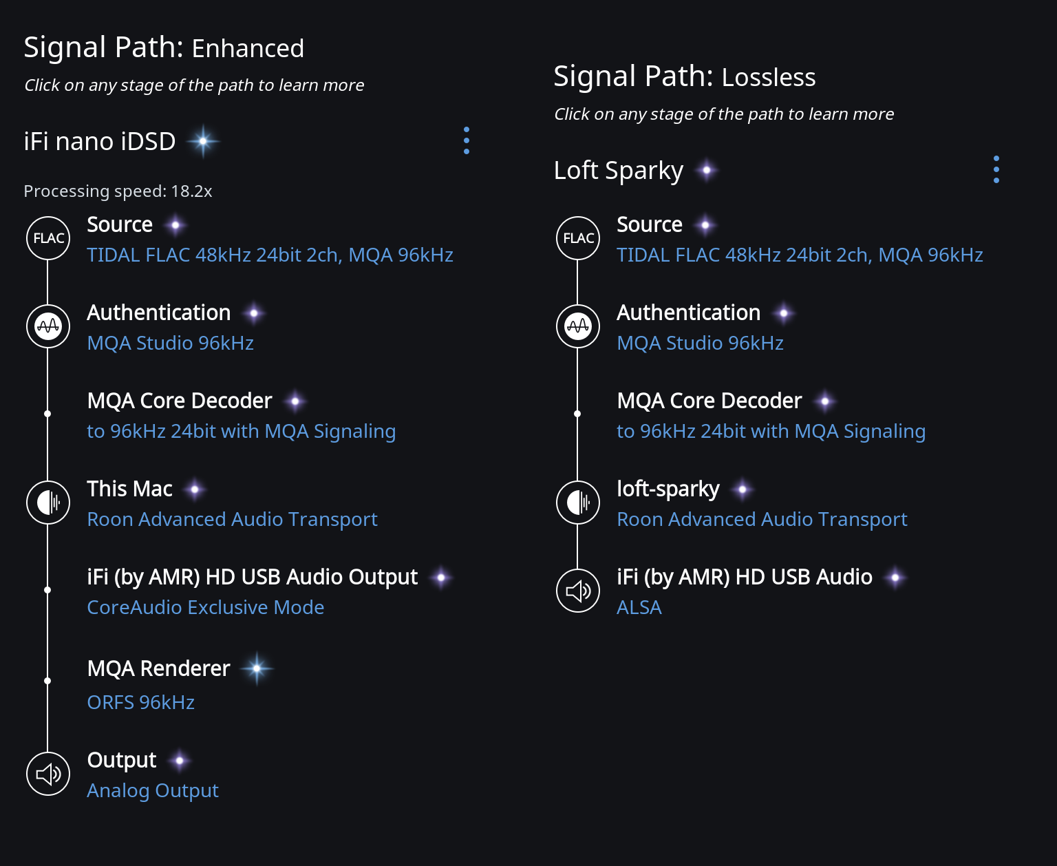Open MQA Studio 96kHz under Loft Sparky
Image resolution: width=1057 pixels, height=866 pixels.
(x=701, y=343)
